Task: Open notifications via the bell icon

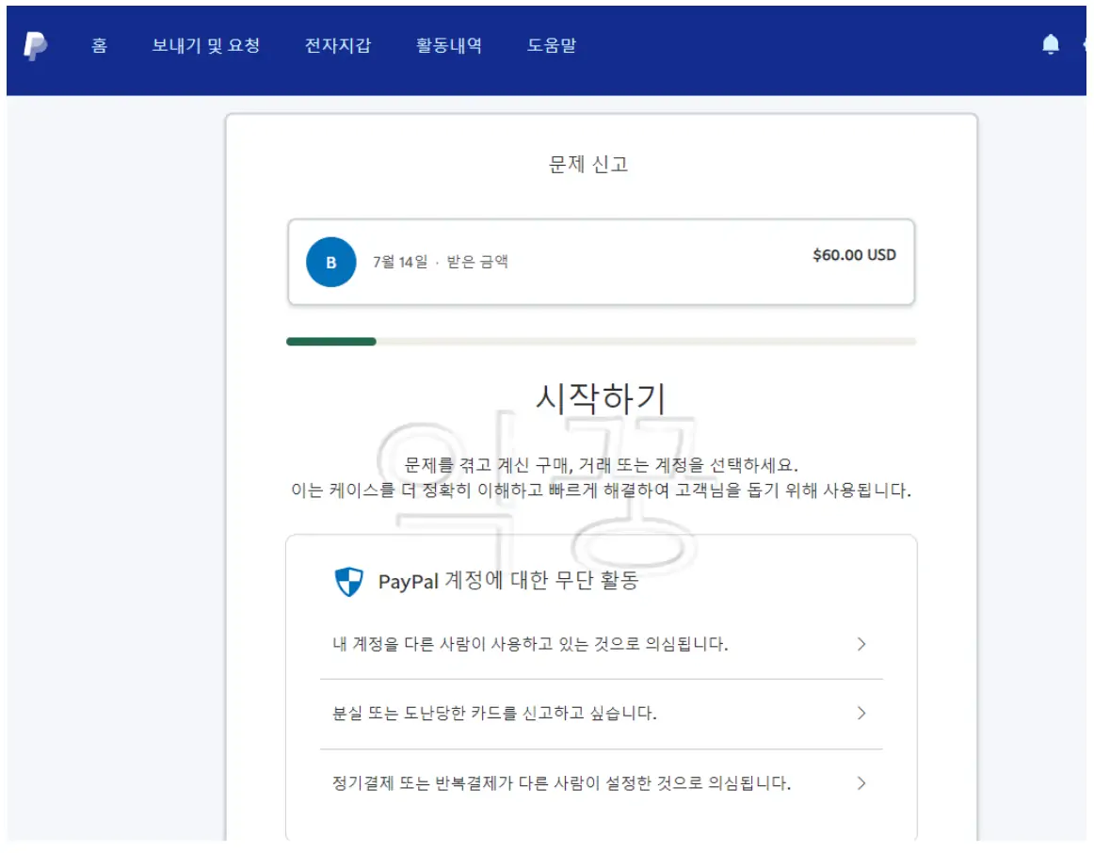Action: [1048, 43]
